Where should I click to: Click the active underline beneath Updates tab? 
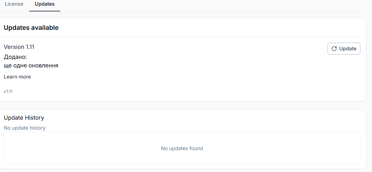click(x=45, y=11)
